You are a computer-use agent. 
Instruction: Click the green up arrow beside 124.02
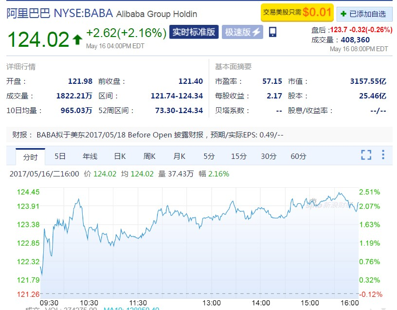77,40
